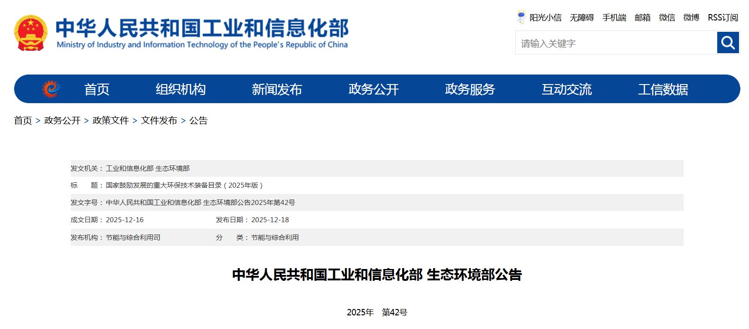Go to 文件发布 via breadcrumb
The width and height of the screenshot is (749, 329).
[x=159, y=120]
